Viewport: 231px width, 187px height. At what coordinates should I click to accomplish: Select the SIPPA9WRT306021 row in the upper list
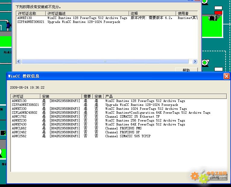point(107,22)
